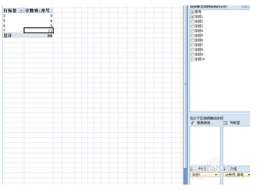Click the task pane splitter handle

[x=186, y=84]
